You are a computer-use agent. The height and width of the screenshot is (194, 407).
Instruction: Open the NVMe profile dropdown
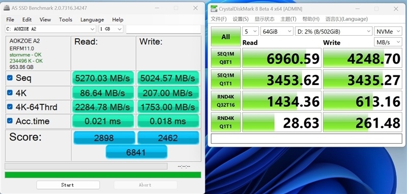point(388,32)
